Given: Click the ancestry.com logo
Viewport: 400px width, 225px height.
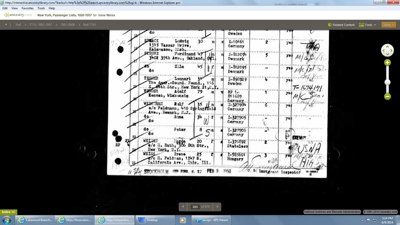Looking at the screenshot, I should (18, 15).
